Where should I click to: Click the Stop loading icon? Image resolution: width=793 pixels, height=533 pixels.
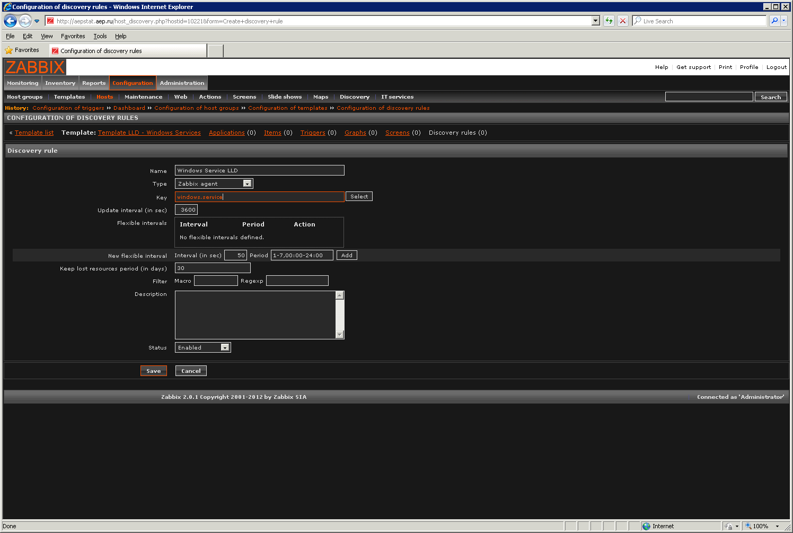623,21
